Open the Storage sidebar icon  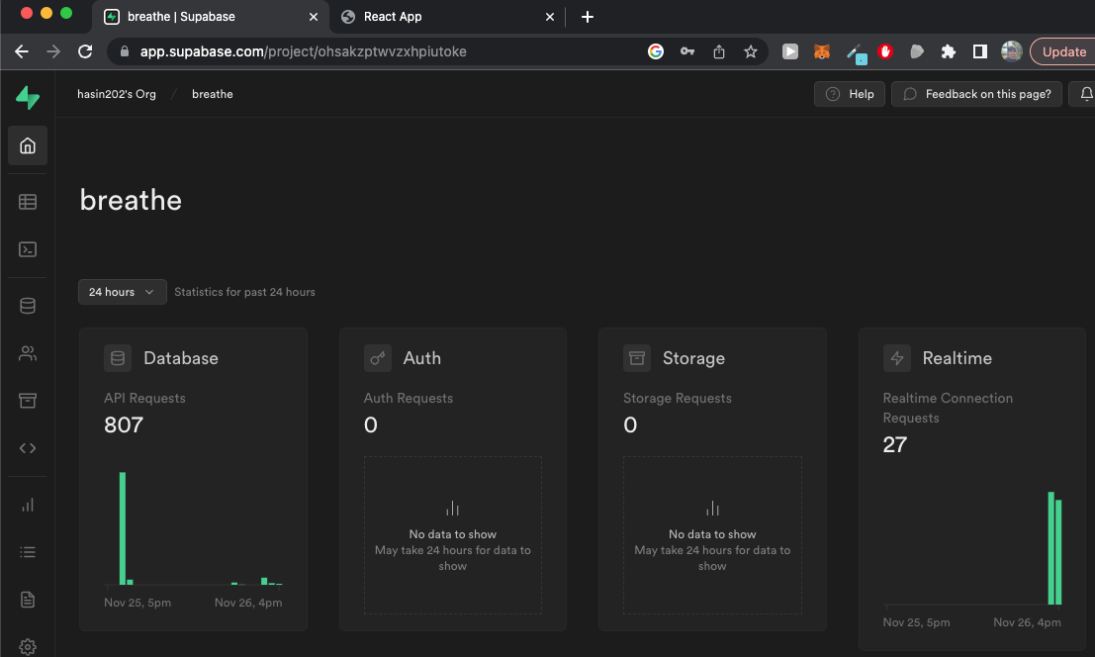point(28,401)
